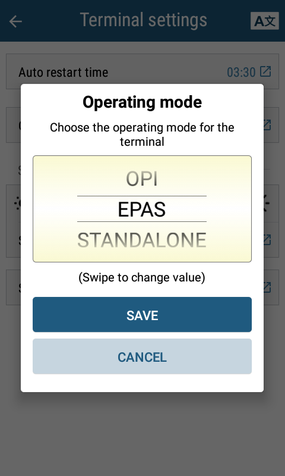This screenshot has height=476, width=285.
Task: Tap the Terminal settings header title
Action: coord(143,20)
